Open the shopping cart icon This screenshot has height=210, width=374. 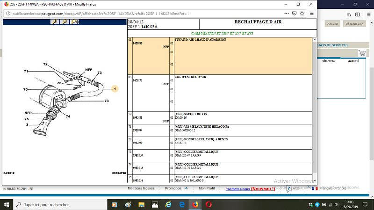[x=362, y=53]
